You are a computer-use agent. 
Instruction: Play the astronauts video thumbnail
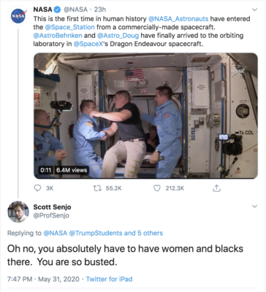pos(145,116)
